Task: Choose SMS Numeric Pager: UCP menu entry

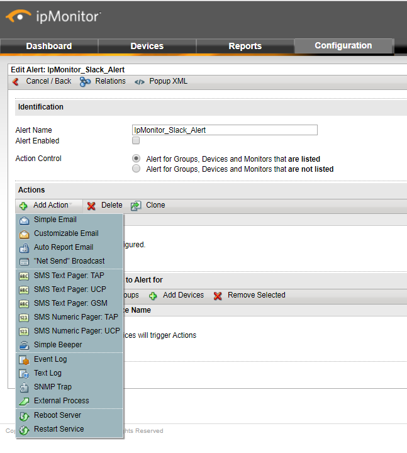Action: [69, 331]
